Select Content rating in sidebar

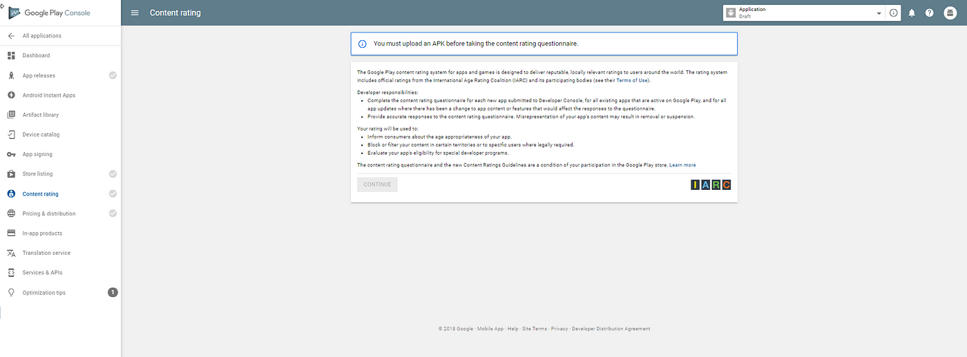click(41, 194)
